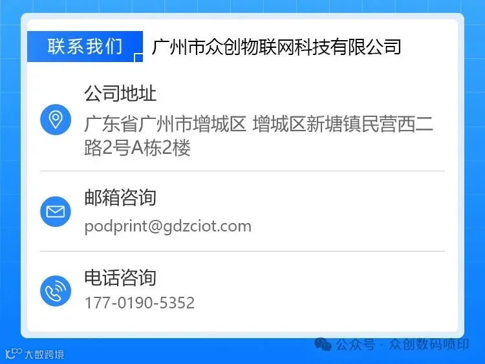Click the 大数跨境 watermark text
Image resolution: width=485 pixels, height=364 pixels.
44,354
